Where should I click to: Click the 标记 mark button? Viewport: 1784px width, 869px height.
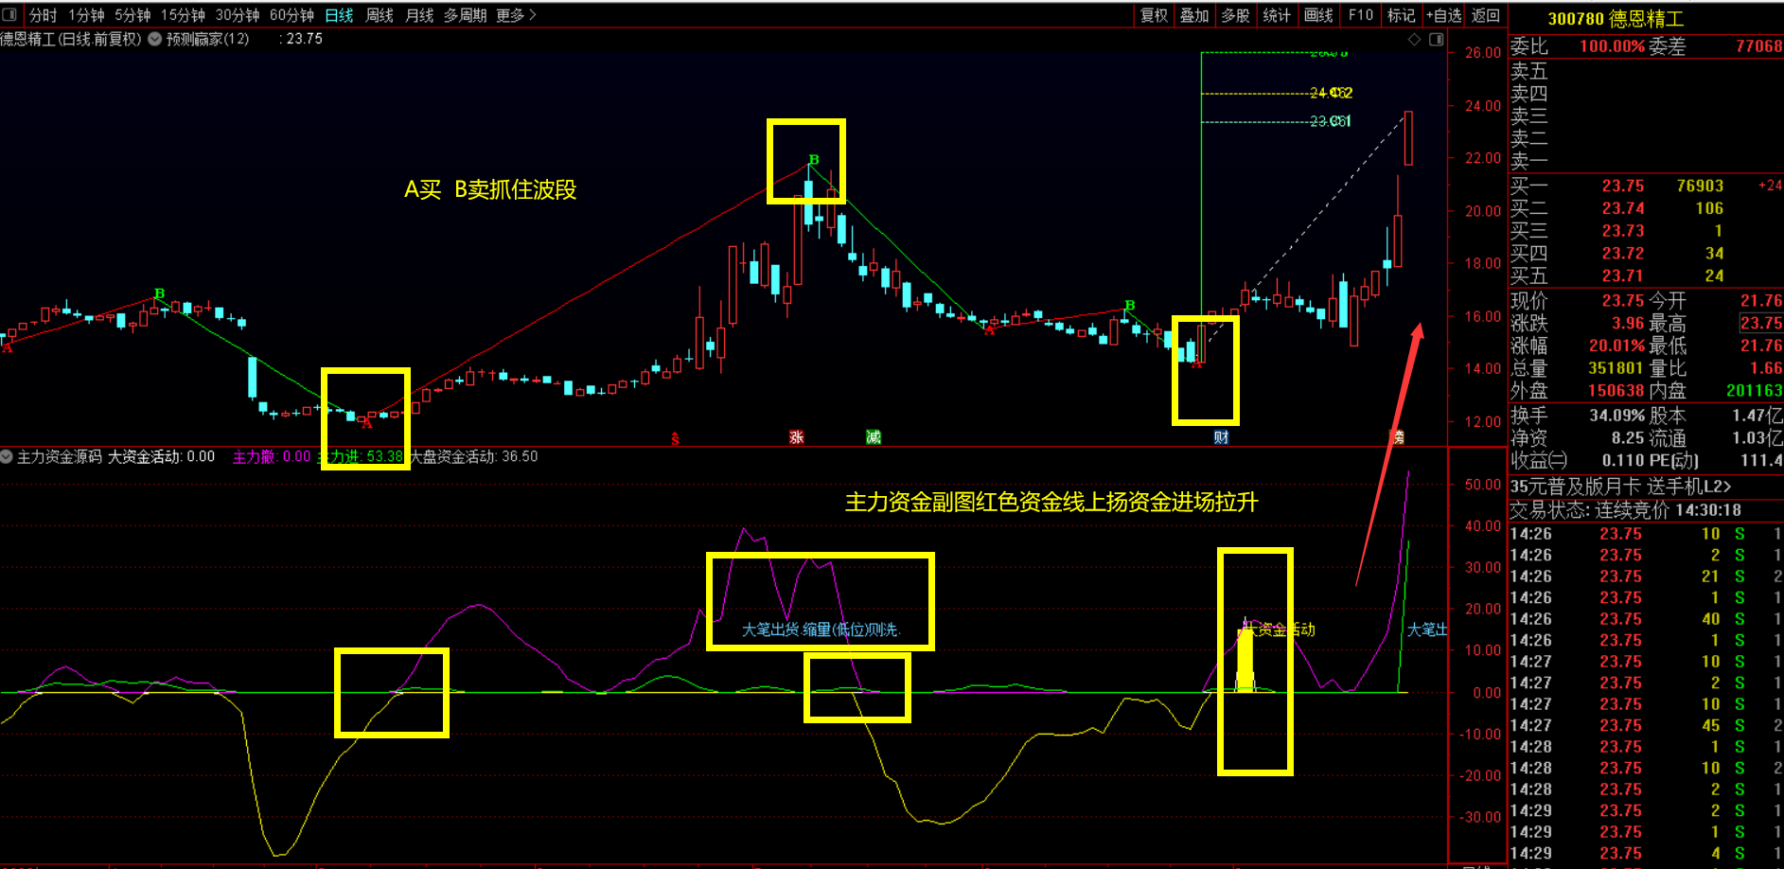[1401, 15]
